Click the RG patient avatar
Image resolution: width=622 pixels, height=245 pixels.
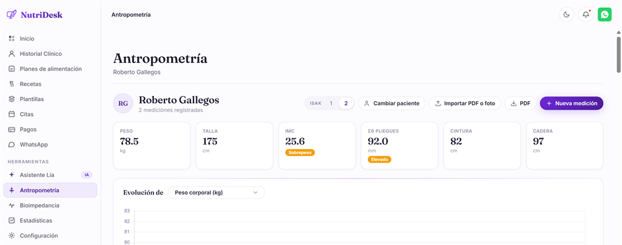point(123,103)
